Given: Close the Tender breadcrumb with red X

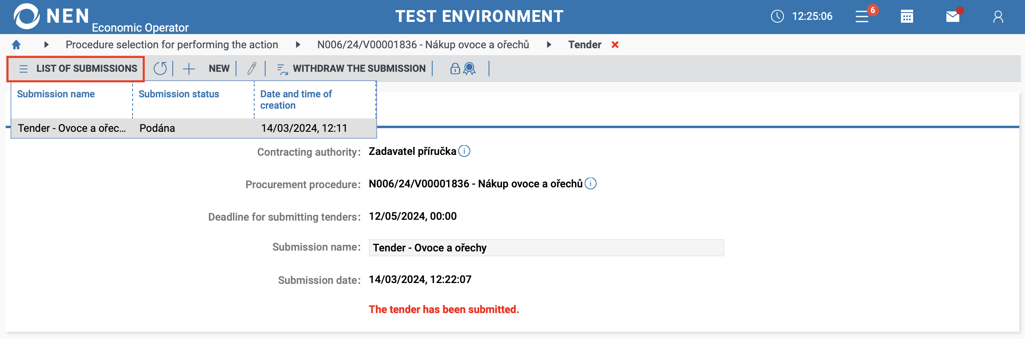Looking at the screenshot, I should pyautogui.click(x=615, y=45).
